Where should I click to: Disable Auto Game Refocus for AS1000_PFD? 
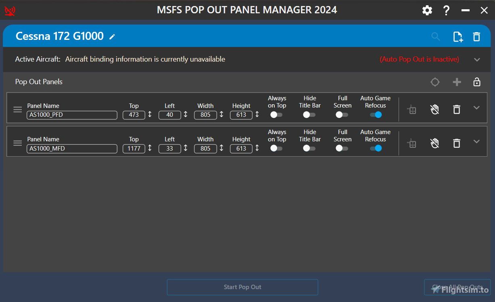tap(376, 115)
